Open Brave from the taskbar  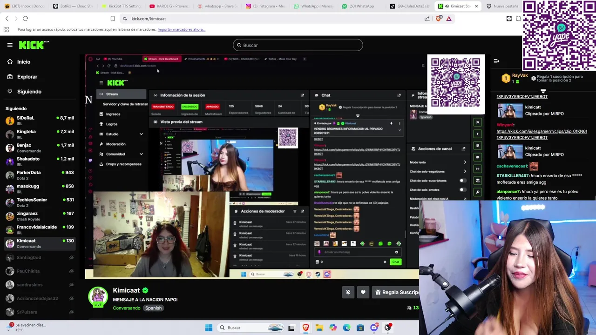click(x=305, y=328)
